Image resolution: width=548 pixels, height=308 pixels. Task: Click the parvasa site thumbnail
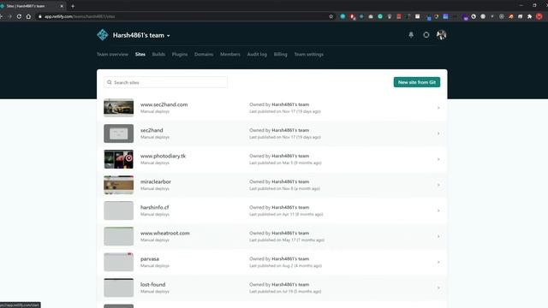coord(118,262)
